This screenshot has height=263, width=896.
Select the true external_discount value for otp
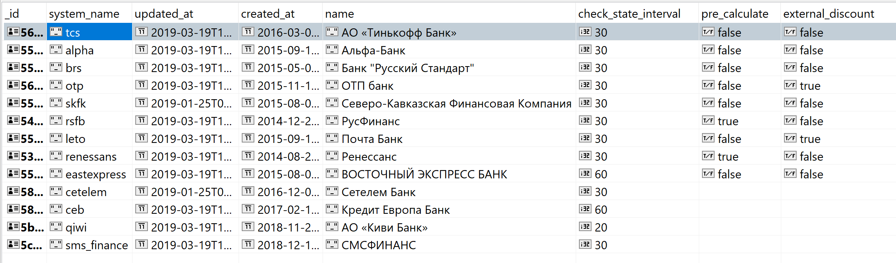[810, 85]
